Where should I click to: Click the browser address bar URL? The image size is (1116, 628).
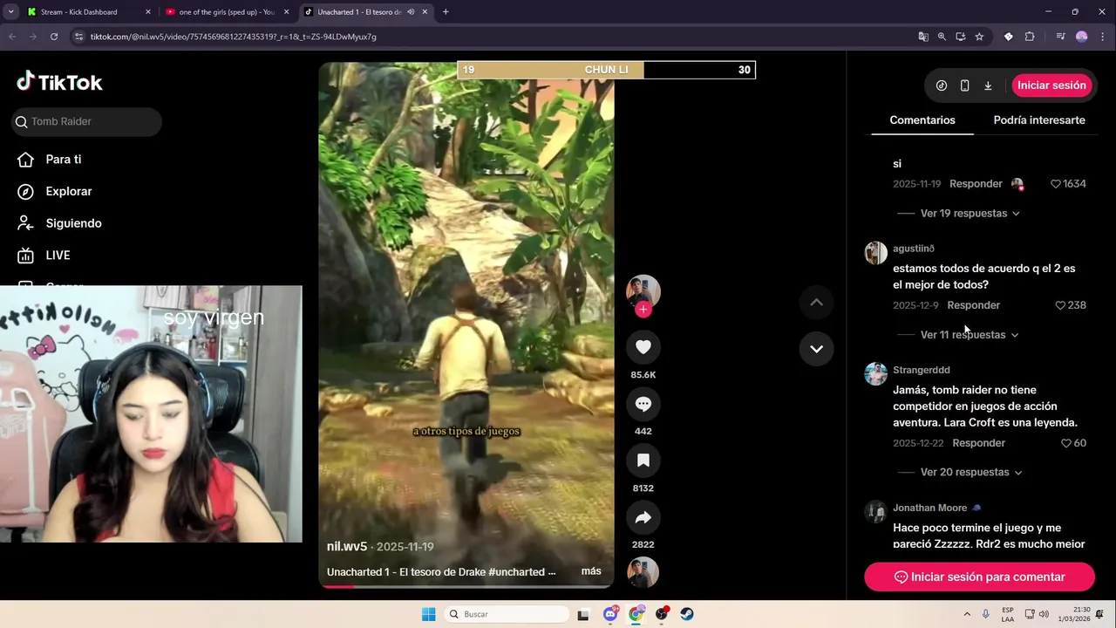click(x=234, y=37)
